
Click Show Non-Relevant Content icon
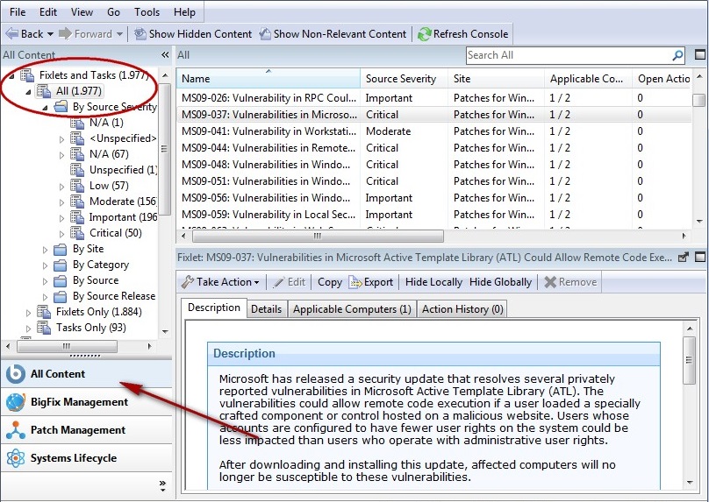point(265,34)
